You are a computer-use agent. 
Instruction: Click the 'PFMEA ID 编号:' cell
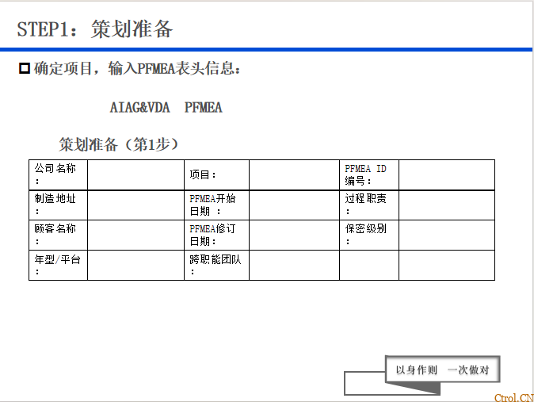tap(369, 175)
